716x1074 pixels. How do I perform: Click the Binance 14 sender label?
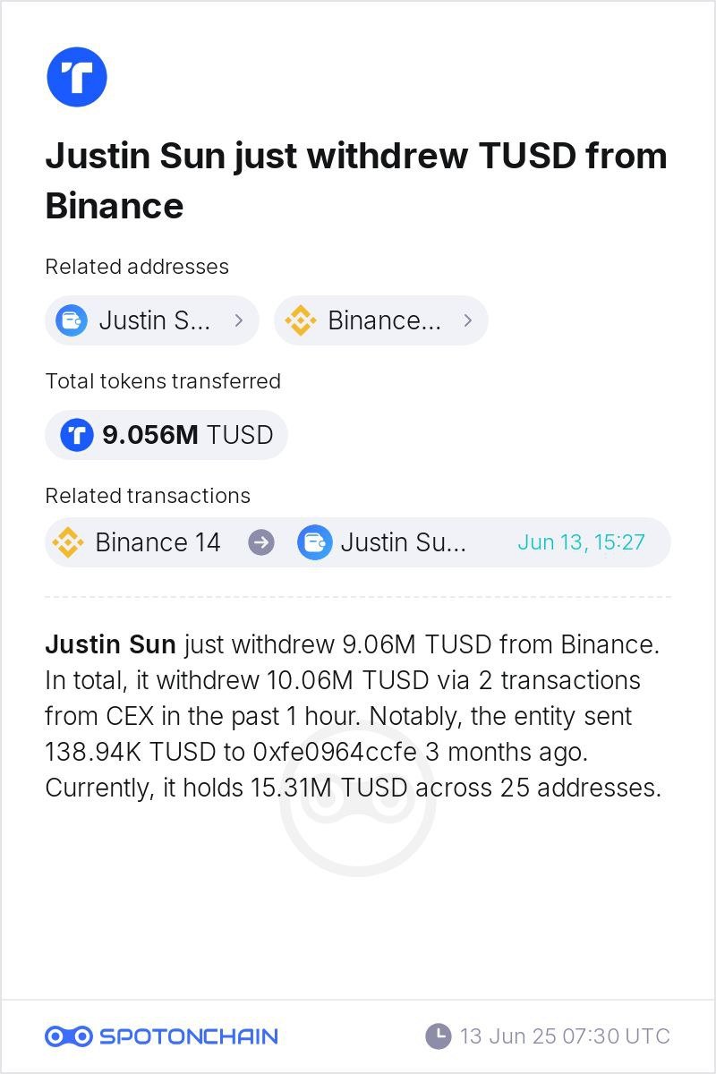[158, 542]
